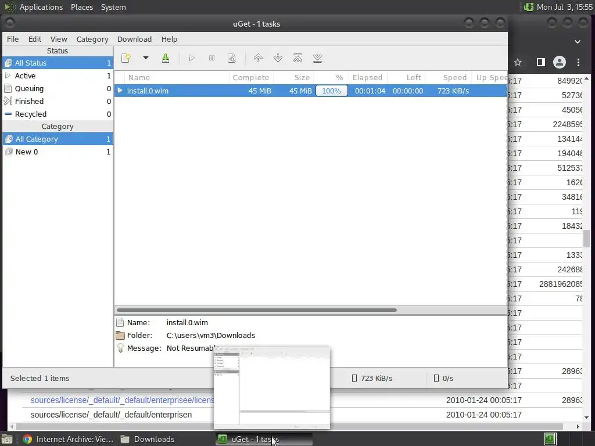The height and width of the screenshot is (446, 595).
Task: Open the Applications menu in top panel
Action: [x=41, y=7]
